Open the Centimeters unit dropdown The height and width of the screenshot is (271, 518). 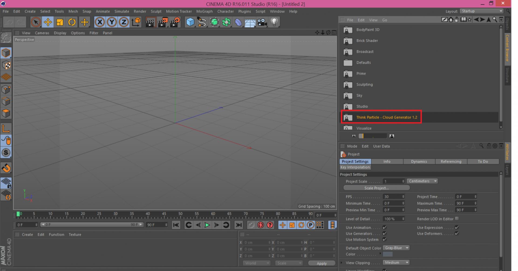tap(422, 181)
